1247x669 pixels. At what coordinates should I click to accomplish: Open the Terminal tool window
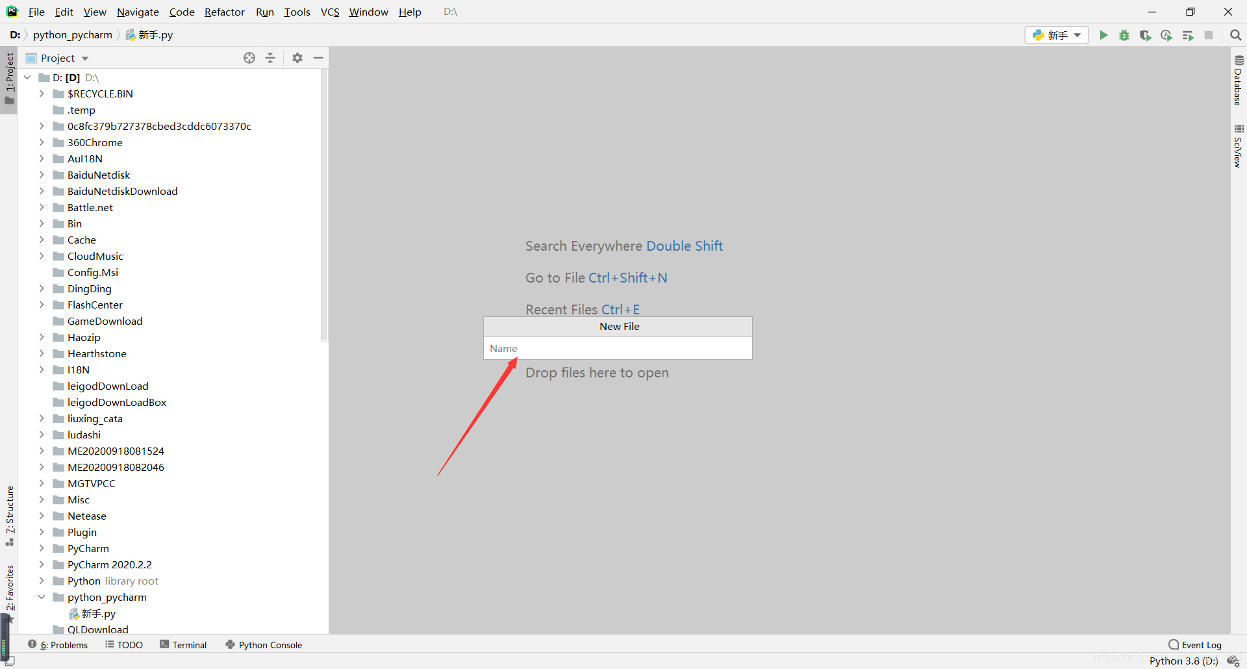[x=183, y=645]
